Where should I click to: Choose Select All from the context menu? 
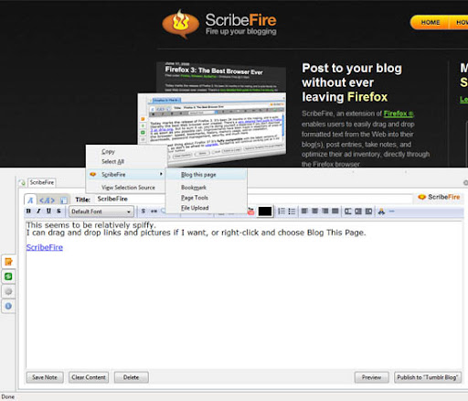click(126, 161)
